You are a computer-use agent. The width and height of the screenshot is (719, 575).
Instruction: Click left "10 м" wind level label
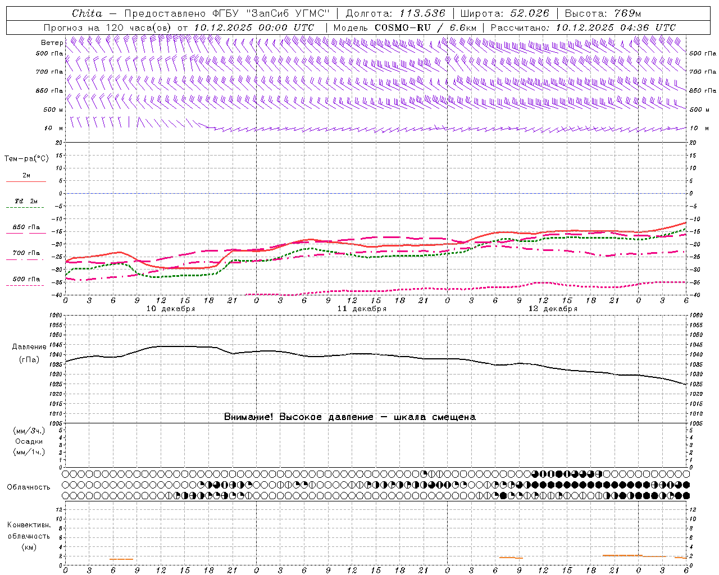[x=54, y=128]
